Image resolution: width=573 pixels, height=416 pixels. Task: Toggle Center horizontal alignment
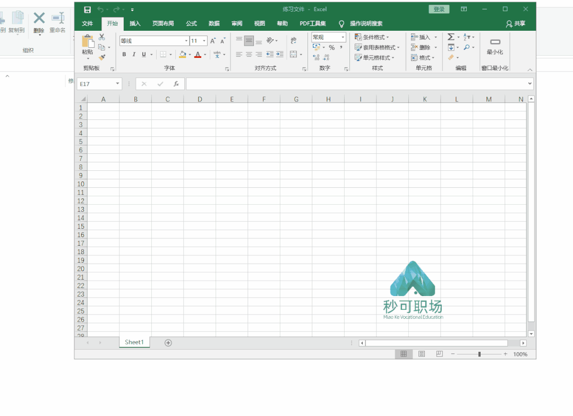pyautogui.click(x=249, y=55)
